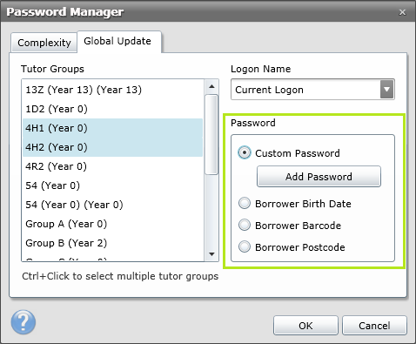The width and height of the screenshot is (416, 344).
Task: Switch to the Complexity tab
Action: point(44,43)
